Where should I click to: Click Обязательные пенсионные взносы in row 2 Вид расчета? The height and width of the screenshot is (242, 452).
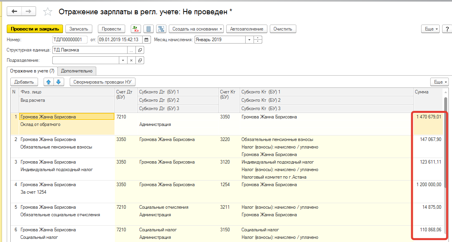(56, 147)
